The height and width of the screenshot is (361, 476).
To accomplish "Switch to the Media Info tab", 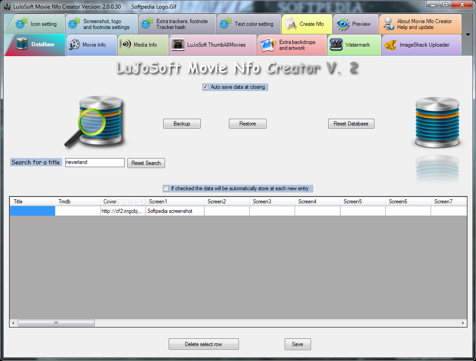I will click(143, 45).
